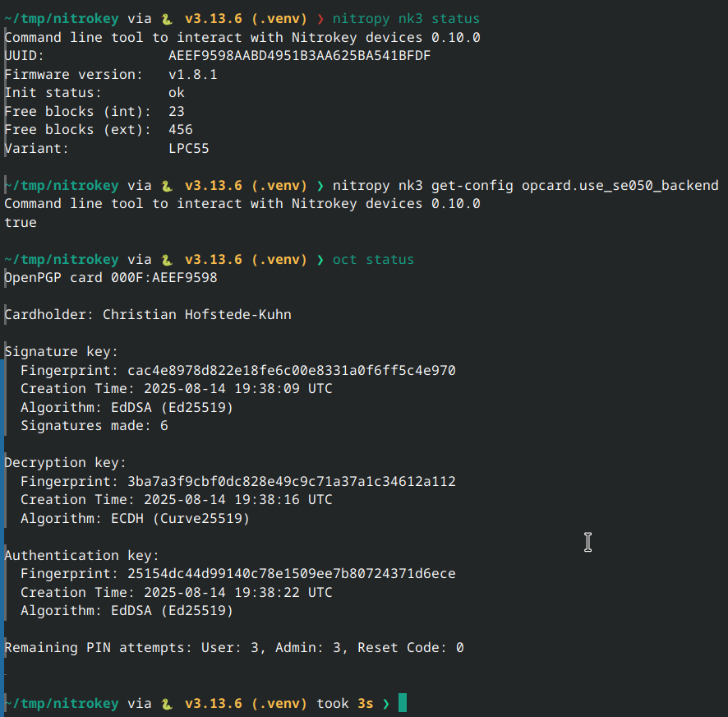This screenshot has height=717, width=728.
Task: Click the Decryption key fingerprint hash
Action: click(x=291, y=482)
